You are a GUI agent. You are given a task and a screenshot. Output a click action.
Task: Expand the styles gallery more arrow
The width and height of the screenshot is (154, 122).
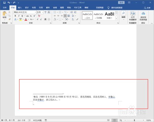tap(116, 19)
